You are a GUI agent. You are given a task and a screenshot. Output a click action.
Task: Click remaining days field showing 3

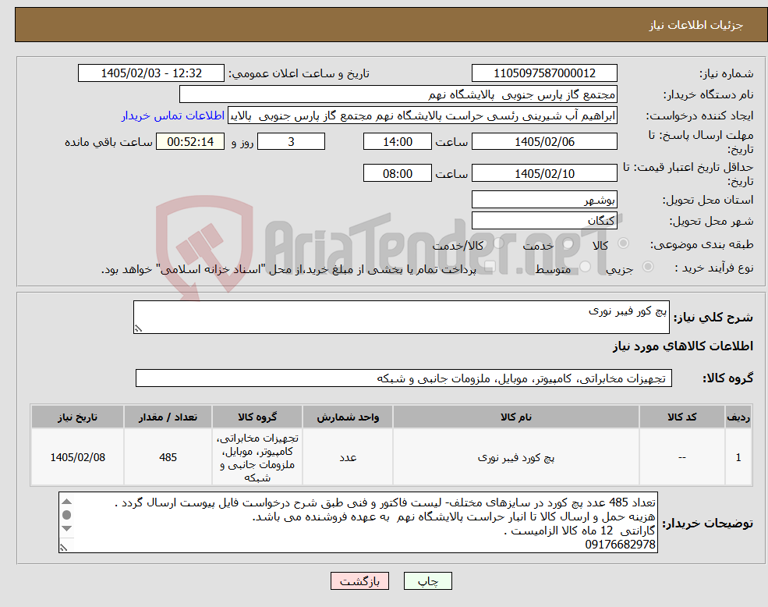click(291, 142)
